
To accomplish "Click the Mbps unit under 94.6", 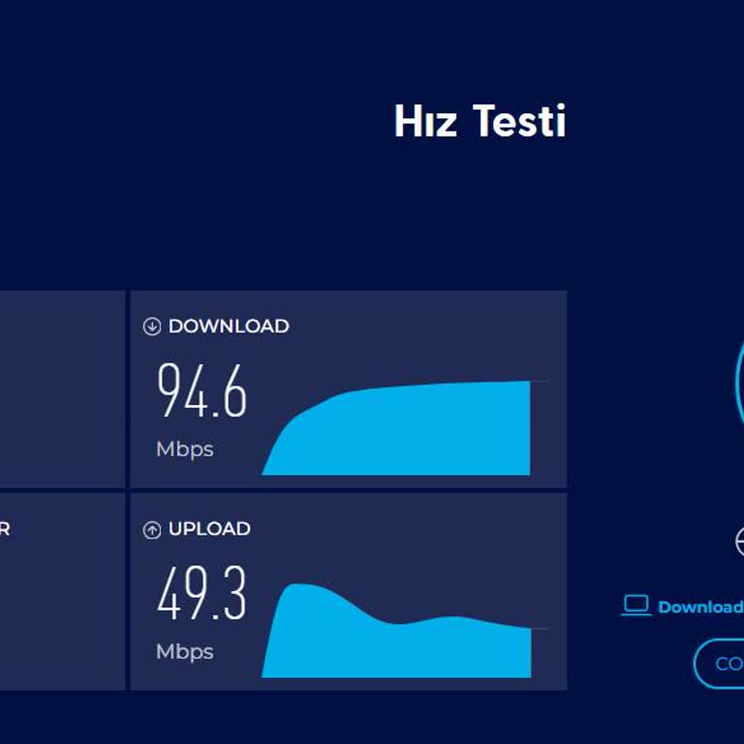I will pyautogui.click(x=185, y=449).
